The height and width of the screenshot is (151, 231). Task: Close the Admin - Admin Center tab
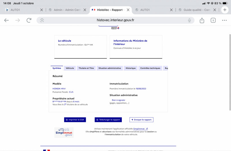click(85, 10)
